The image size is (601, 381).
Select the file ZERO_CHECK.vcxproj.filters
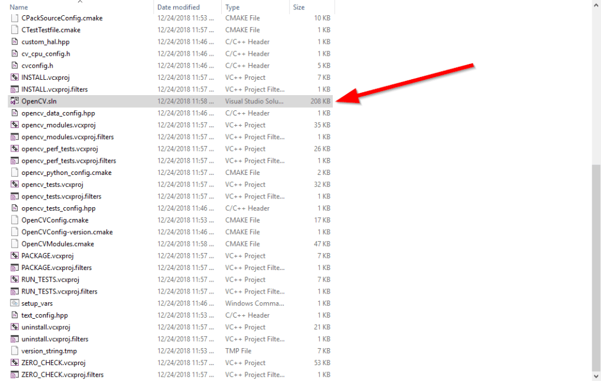coord(62,375)
